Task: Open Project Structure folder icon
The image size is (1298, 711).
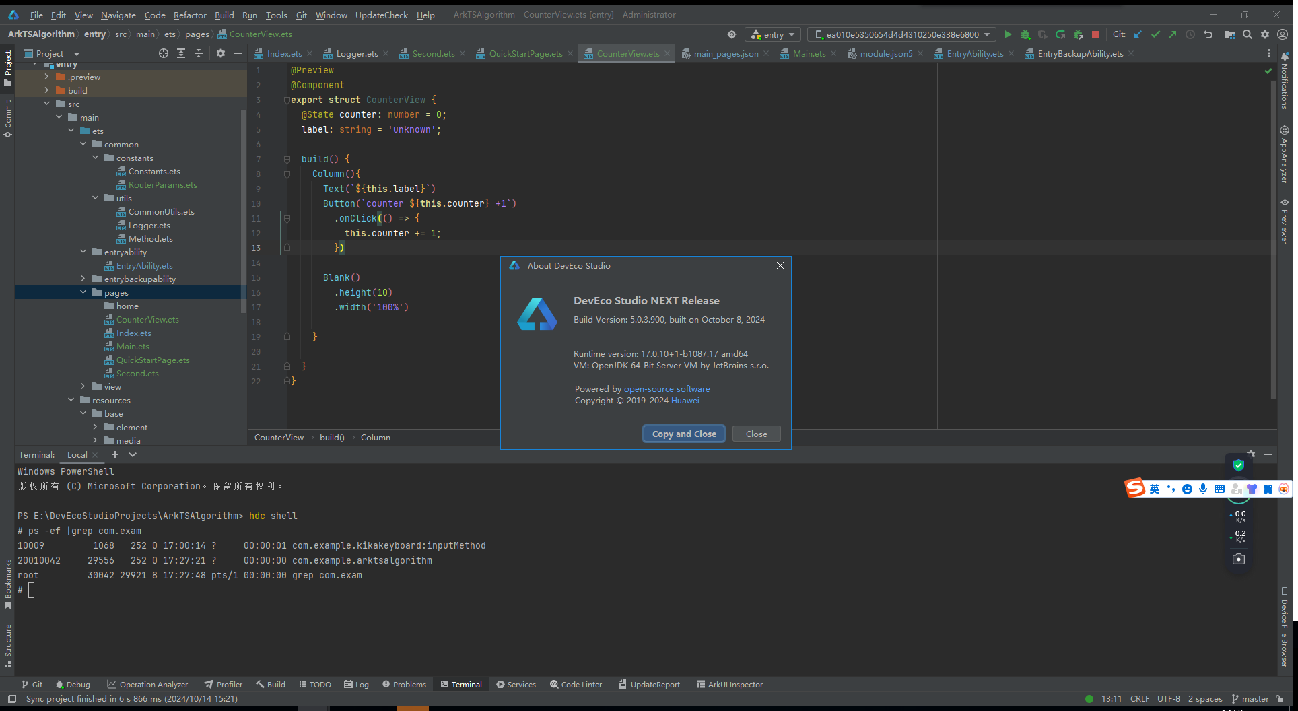Action: click(x=1230, y=34)
